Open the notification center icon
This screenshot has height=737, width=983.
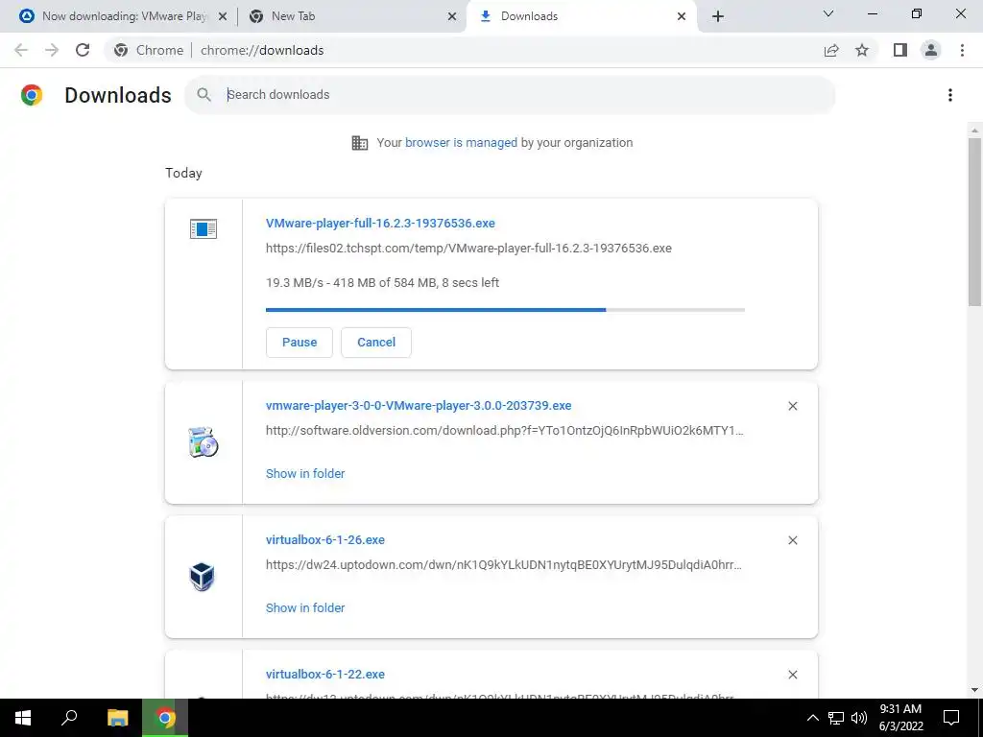click(x=951, y=718)
